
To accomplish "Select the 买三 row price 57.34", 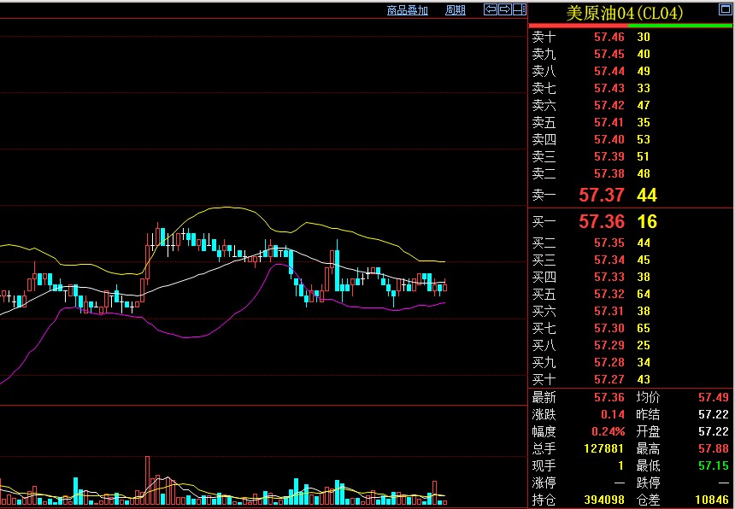I will pyautogui.click(x=609, y=260).
